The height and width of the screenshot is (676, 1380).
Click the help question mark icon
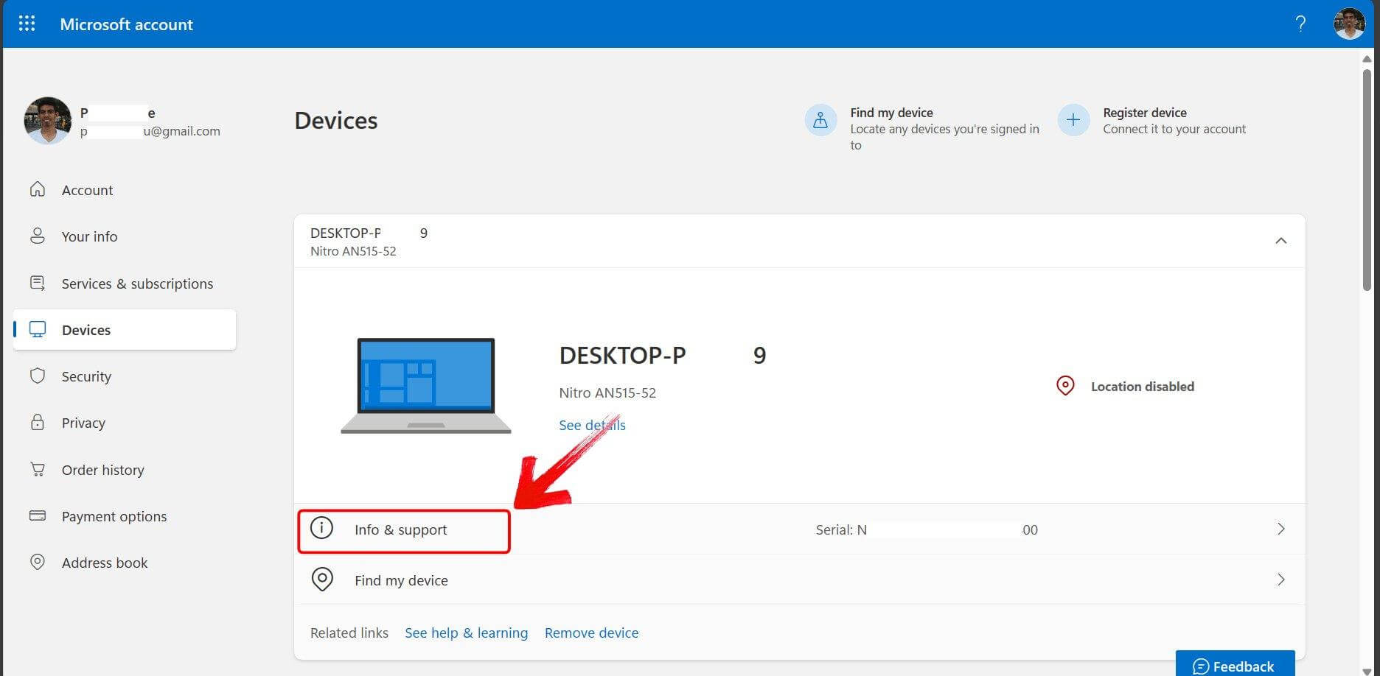1300,24
